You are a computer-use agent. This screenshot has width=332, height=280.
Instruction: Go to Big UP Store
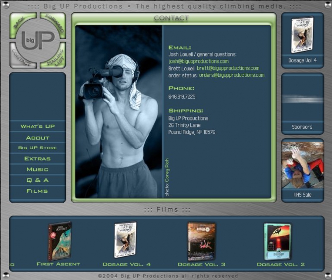point(38,148)
